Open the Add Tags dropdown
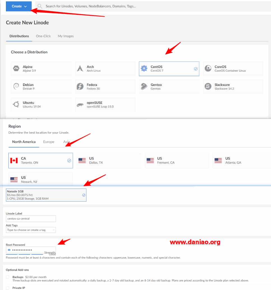 point(31,230)
